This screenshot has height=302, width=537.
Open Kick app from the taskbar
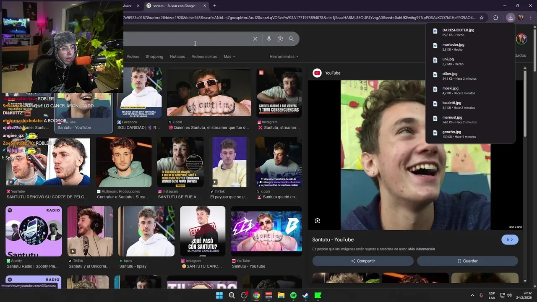point(318,295)
